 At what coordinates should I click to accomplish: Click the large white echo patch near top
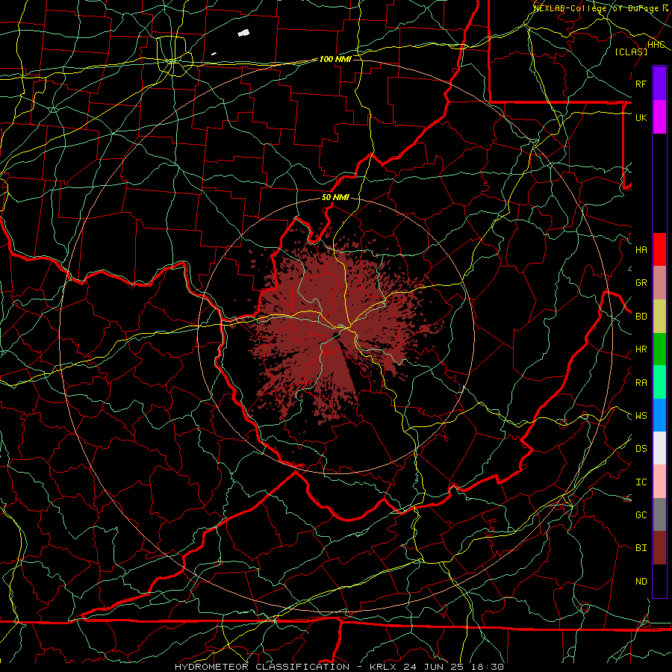pos(243,33)
